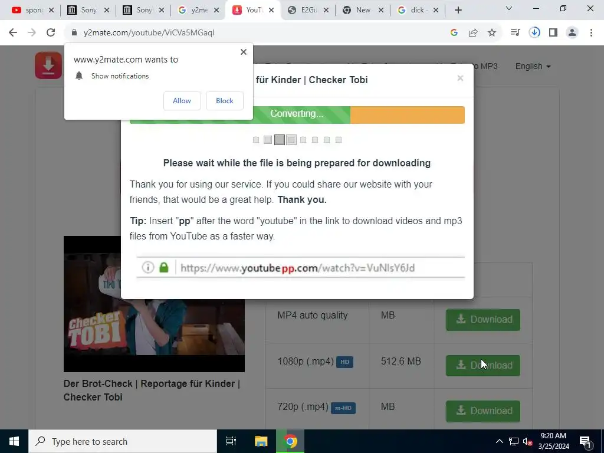
Task: Open the tab search chevron
Action: pos(509,8)
